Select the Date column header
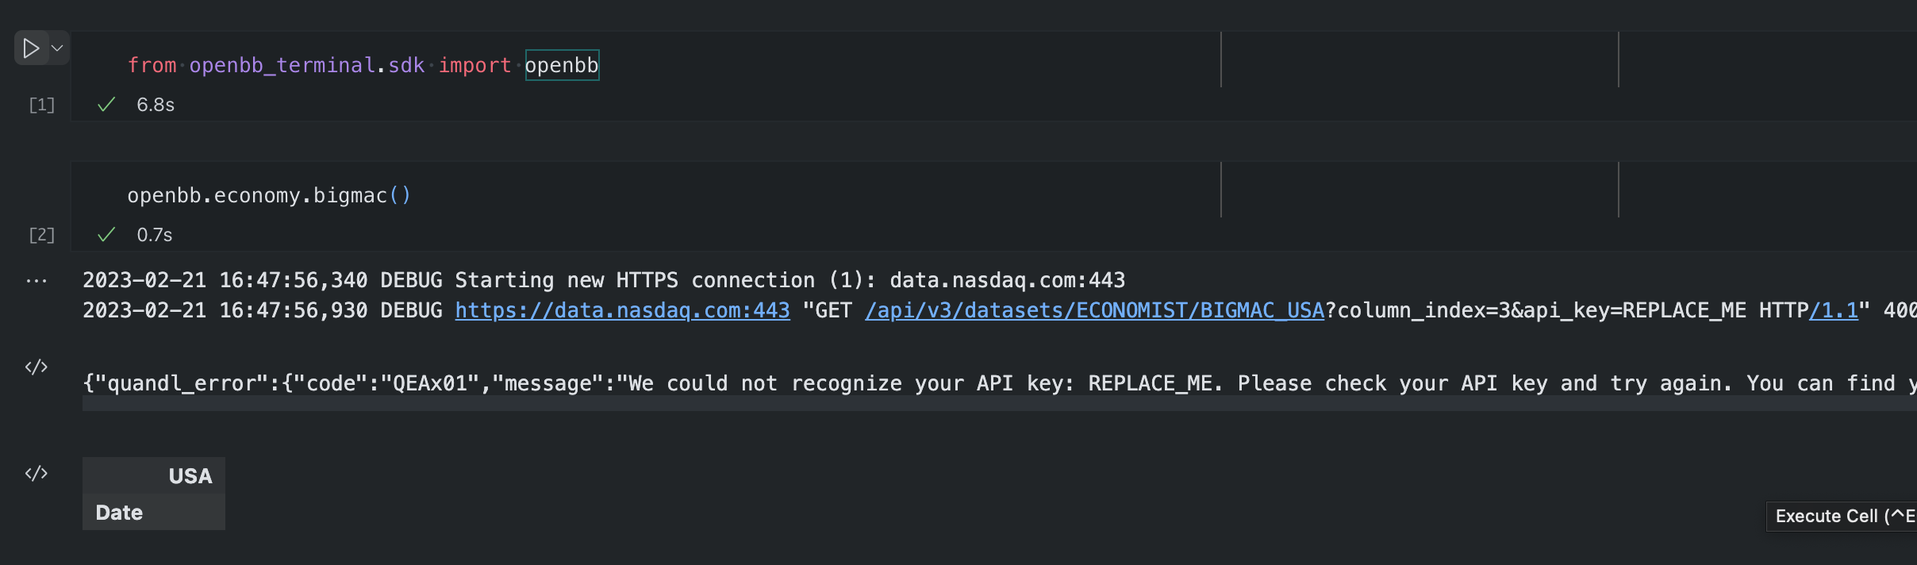 pyautogui.click(x=118, y=512)
